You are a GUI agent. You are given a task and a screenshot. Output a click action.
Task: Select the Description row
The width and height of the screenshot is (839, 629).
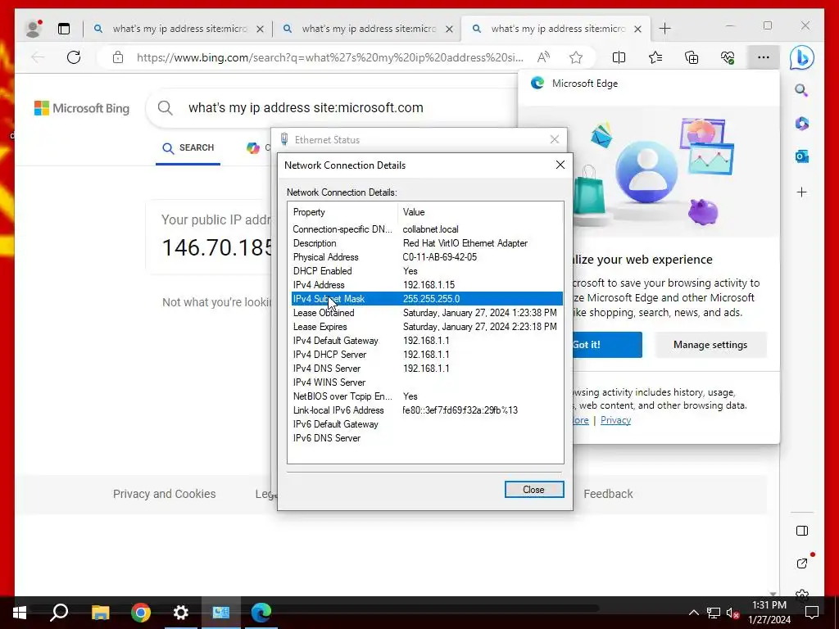tap(426, 243)
